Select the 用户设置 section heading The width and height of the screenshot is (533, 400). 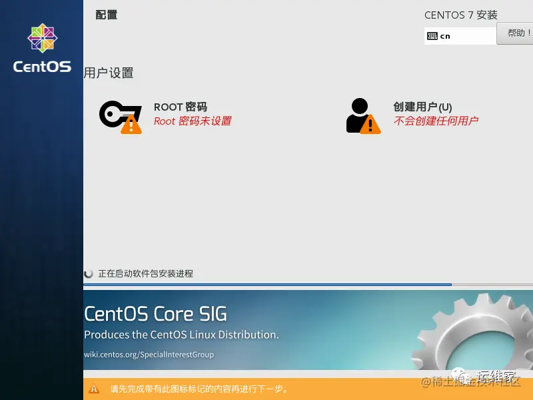(109, 73)
